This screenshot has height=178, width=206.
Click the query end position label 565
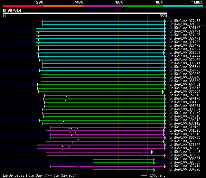tap(163, 16)
